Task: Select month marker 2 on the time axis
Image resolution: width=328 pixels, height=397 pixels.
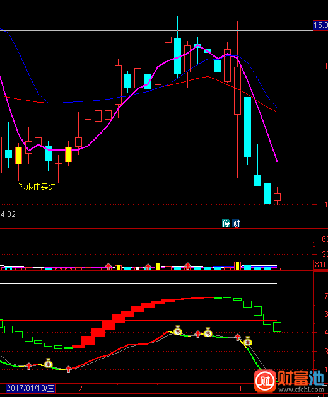Action: (80, 388)
